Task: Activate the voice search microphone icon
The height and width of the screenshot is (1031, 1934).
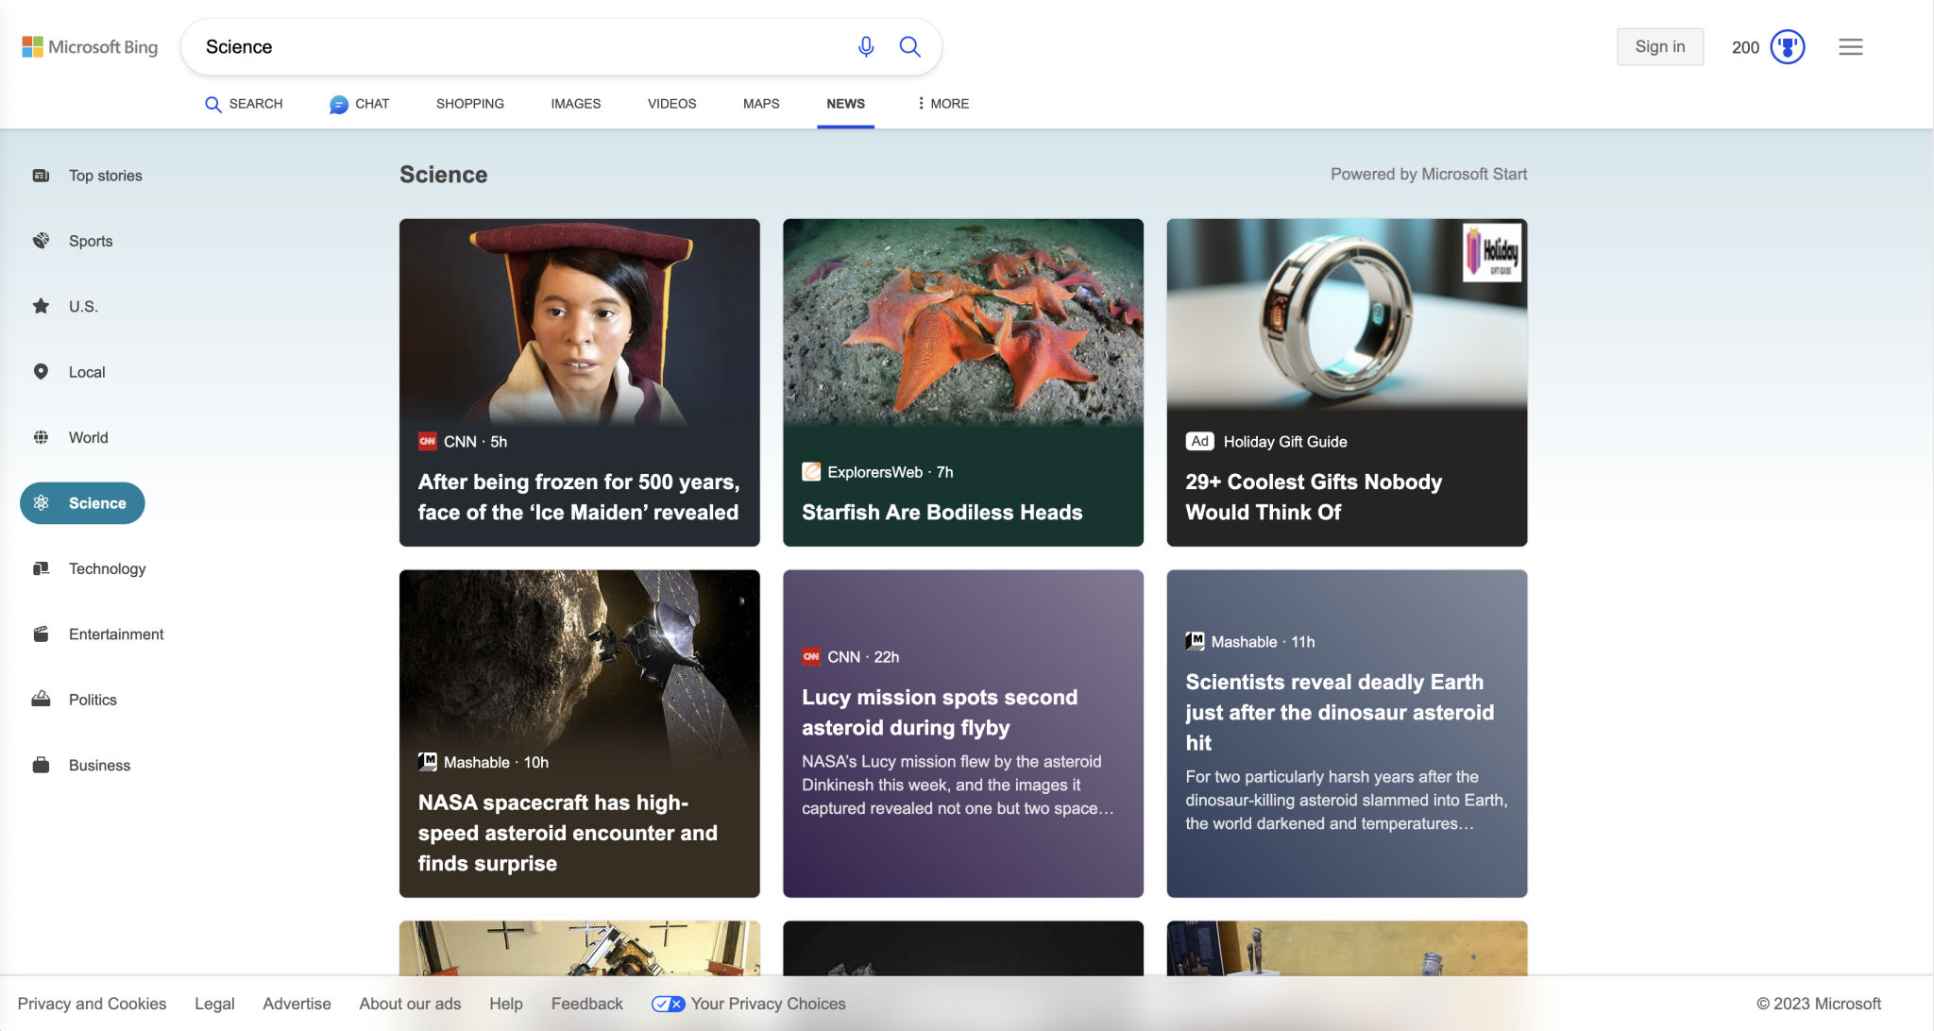Action: coord(866,46)
